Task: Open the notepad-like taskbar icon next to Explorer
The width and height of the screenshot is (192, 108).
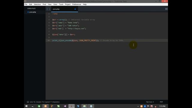Action: click(91, 106)
